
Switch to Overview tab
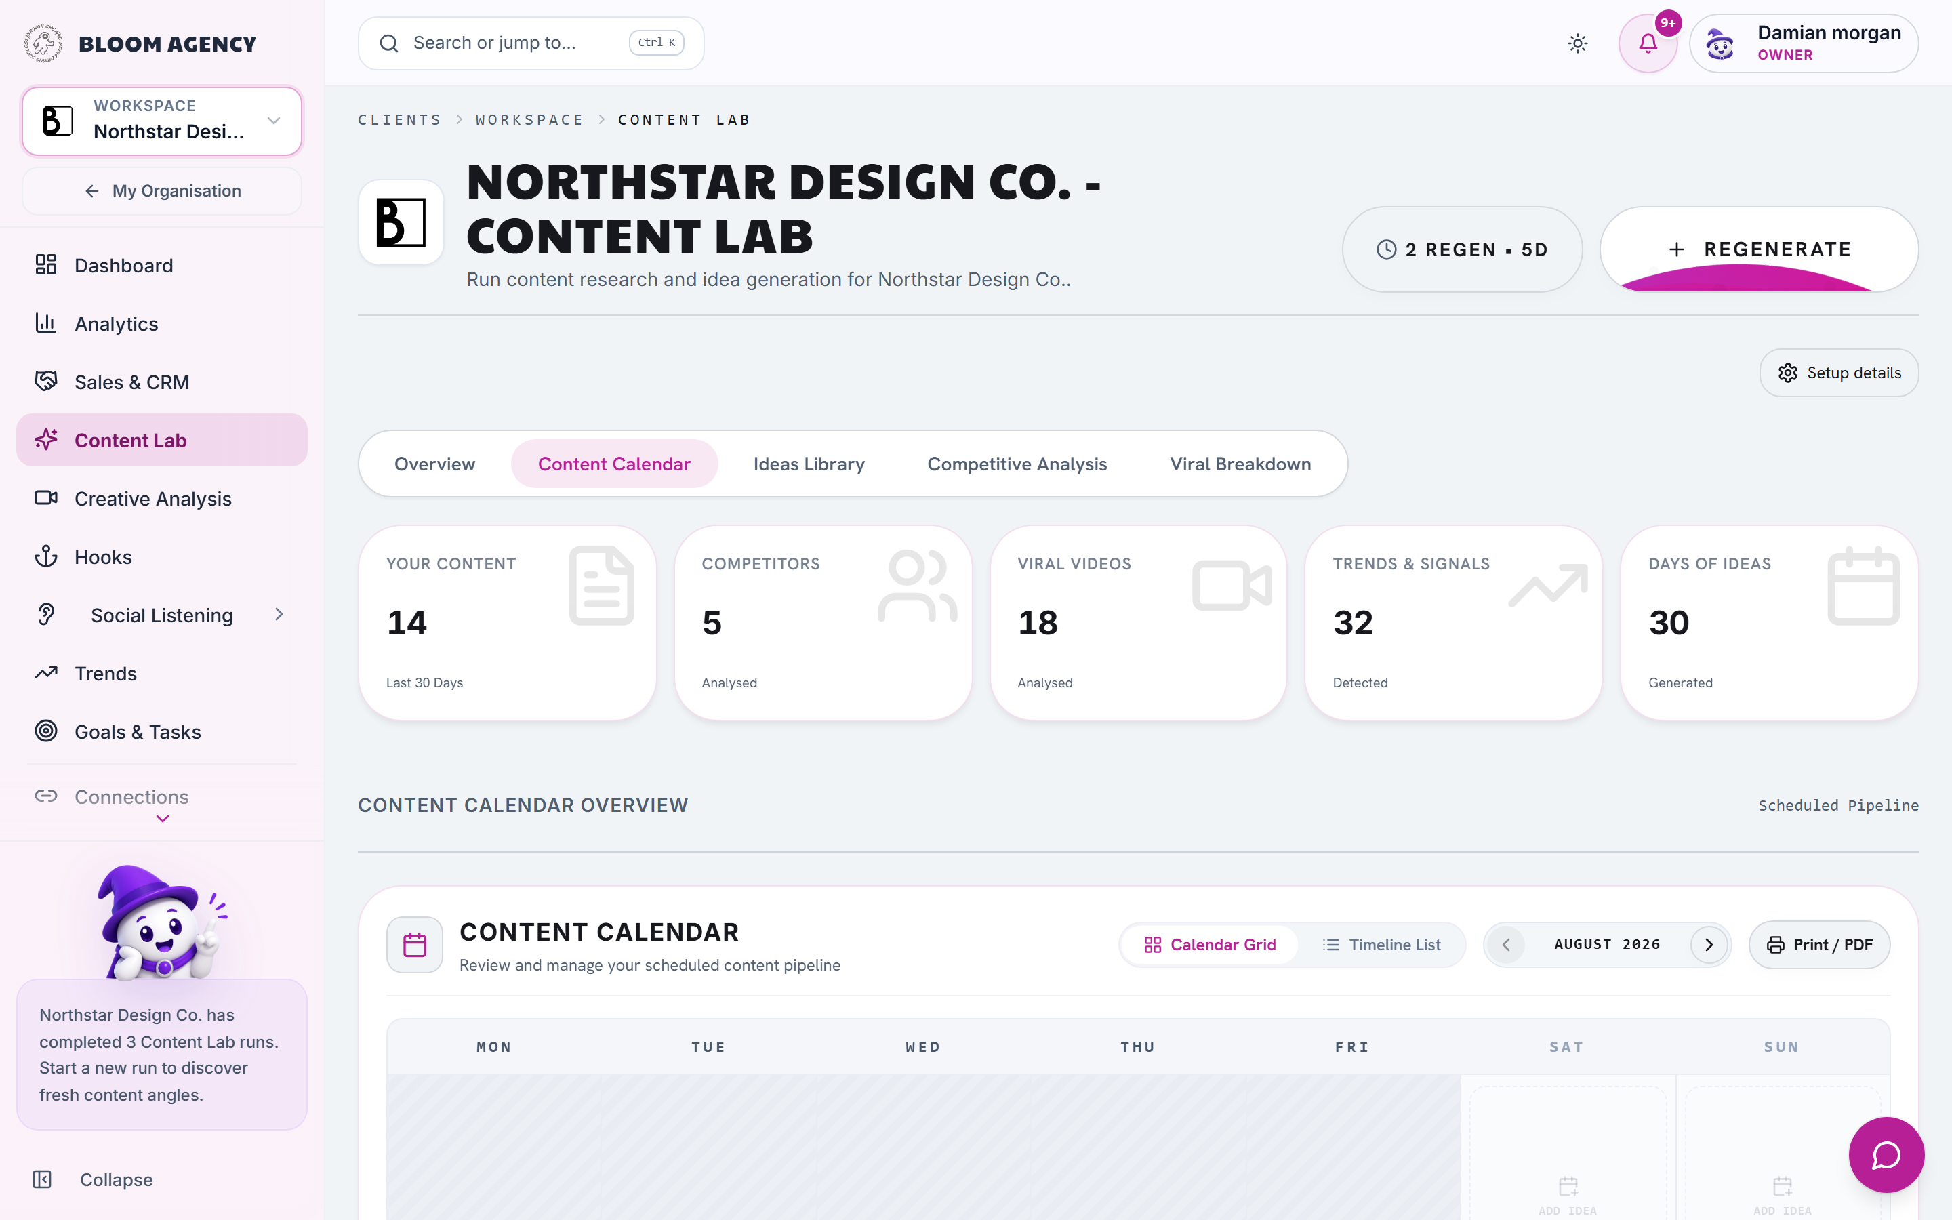[434, 464]
